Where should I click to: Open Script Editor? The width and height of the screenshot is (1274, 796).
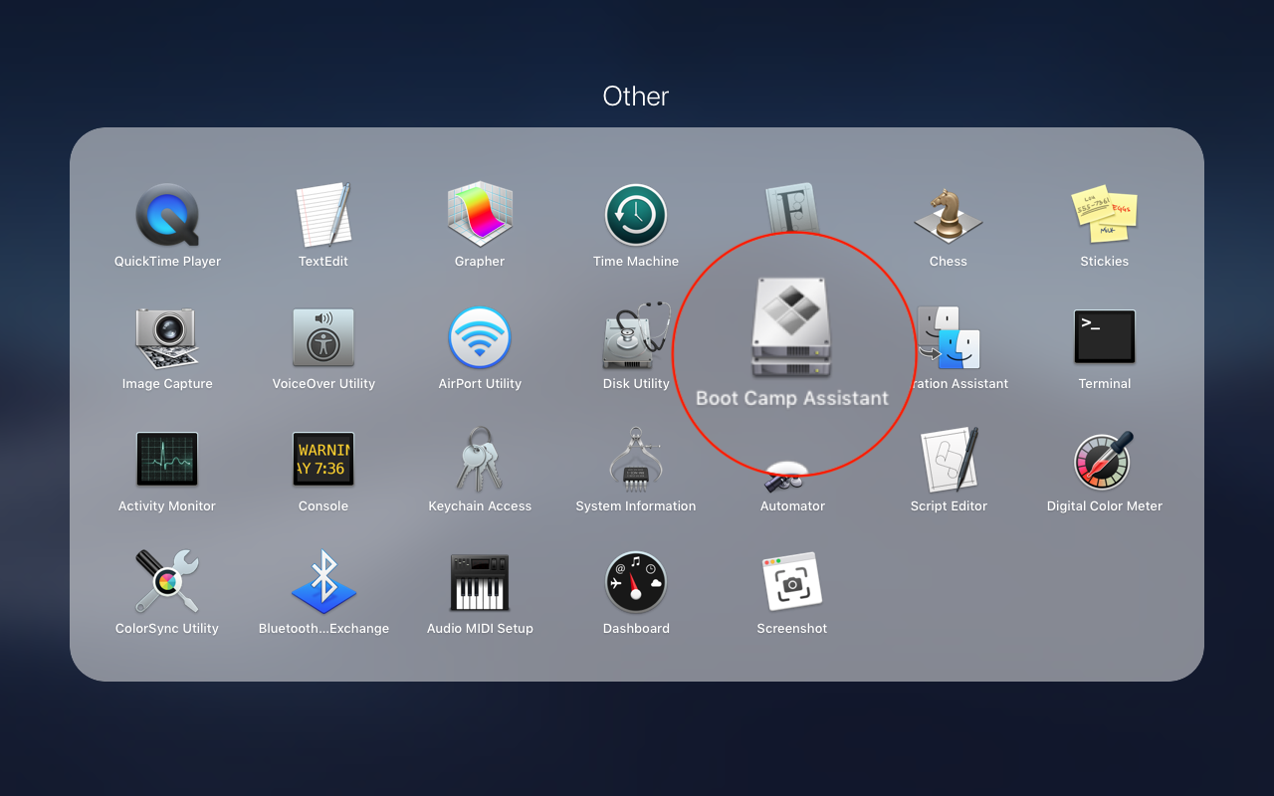tap(949, 460)
